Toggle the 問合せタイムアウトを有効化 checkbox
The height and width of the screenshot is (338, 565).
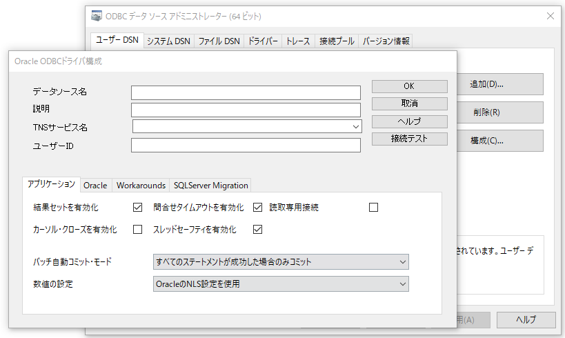coord(258,207)
